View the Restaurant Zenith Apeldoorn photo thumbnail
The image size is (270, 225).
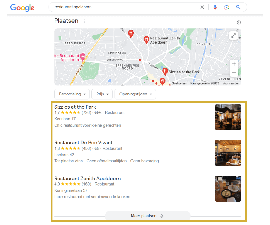(x=228, y=189)
